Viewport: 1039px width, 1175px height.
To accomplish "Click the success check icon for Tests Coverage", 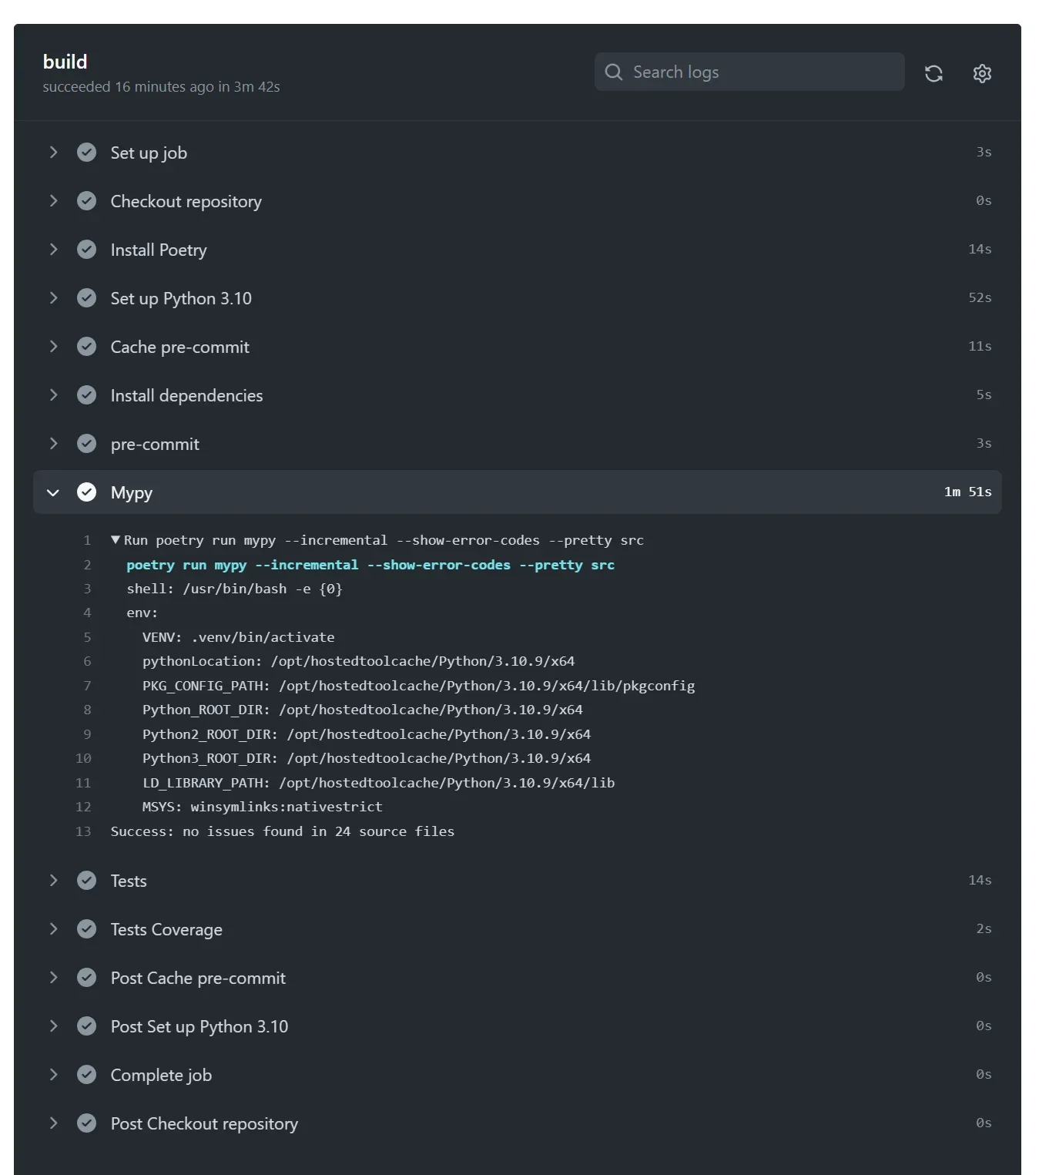I will coord(87,929).
